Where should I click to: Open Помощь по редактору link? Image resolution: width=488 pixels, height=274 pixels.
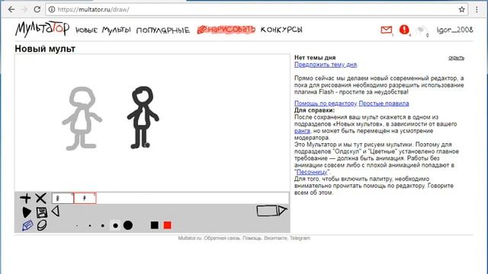[326, 104]
